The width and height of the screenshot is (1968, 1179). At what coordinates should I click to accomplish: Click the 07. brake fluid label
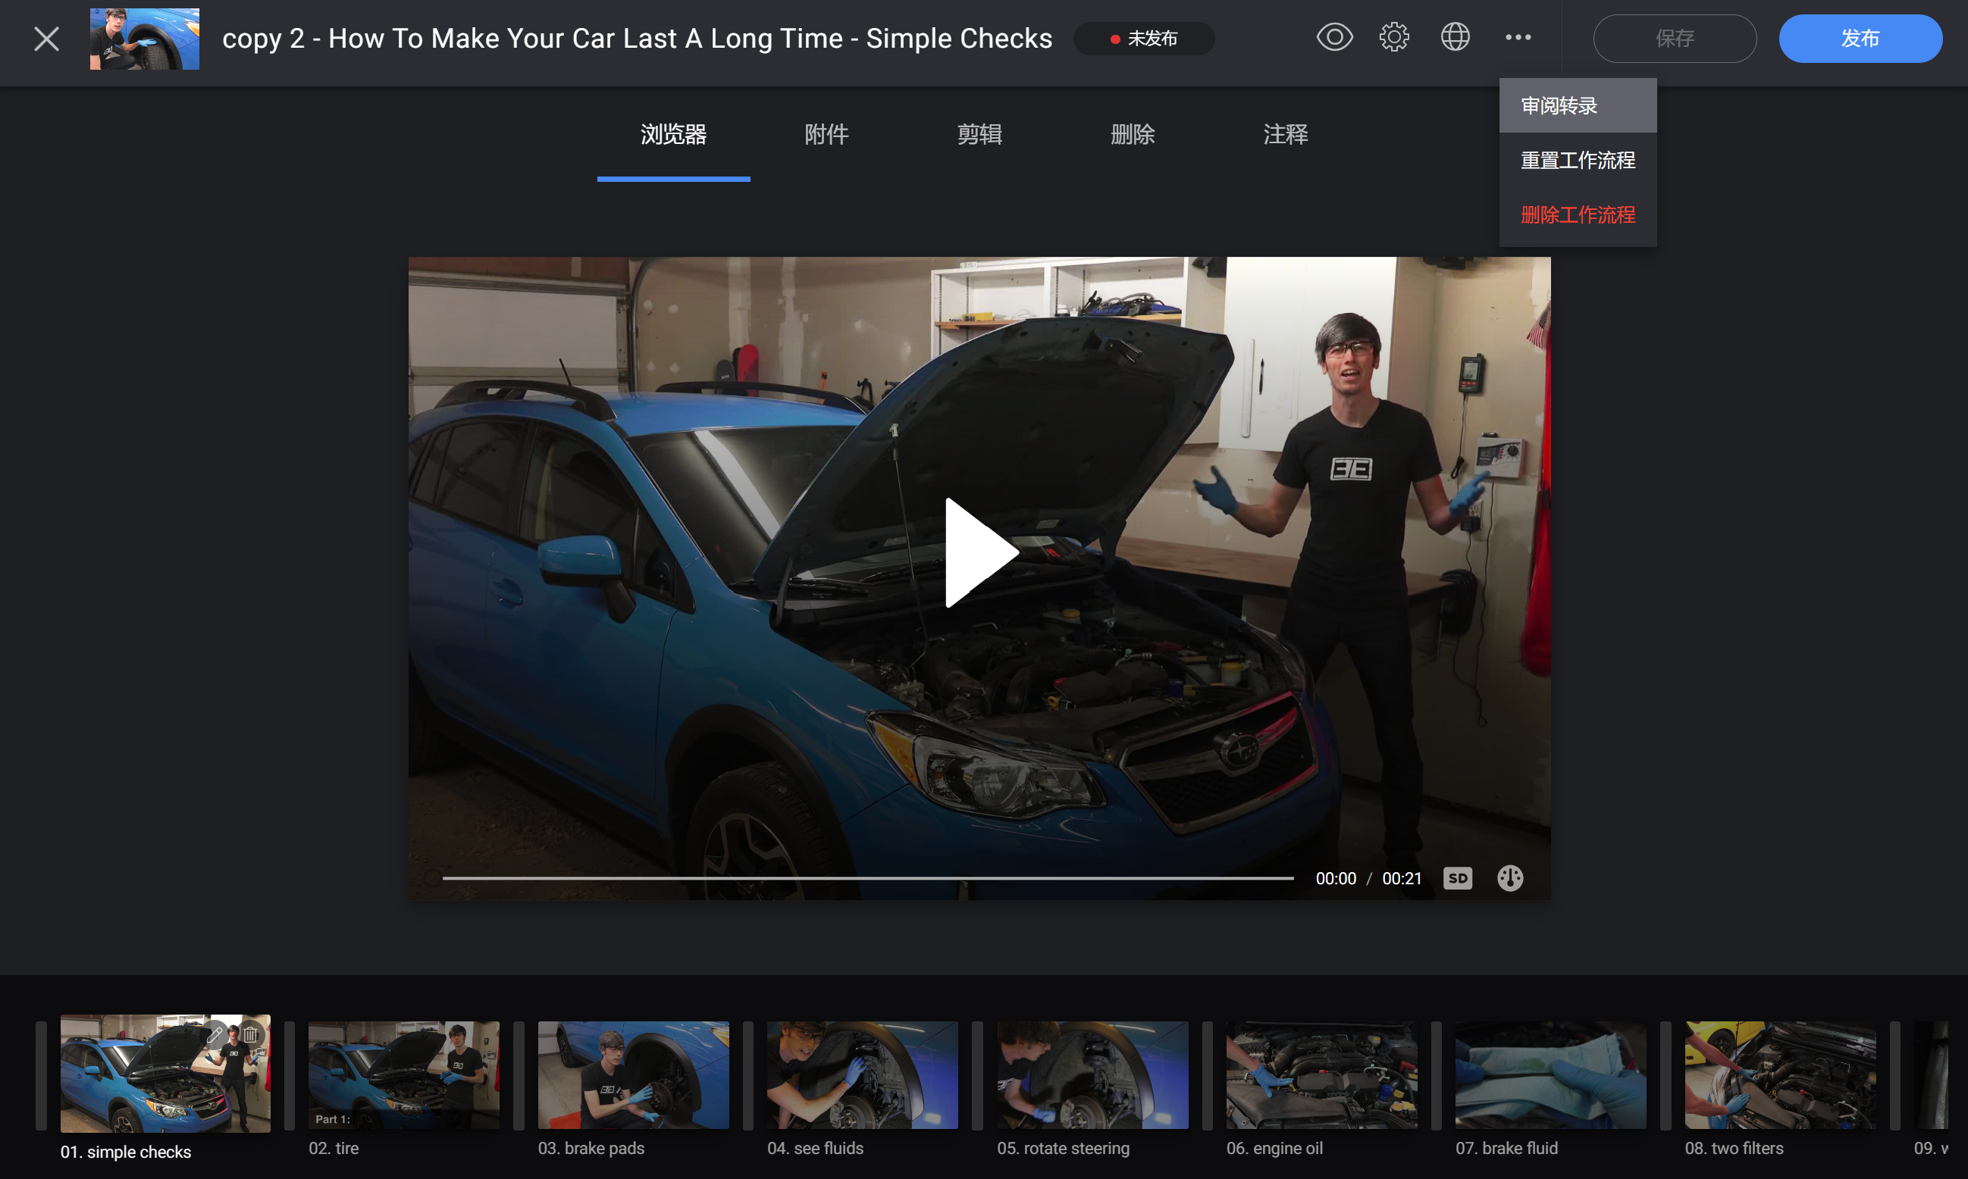coord(1507,1148)
